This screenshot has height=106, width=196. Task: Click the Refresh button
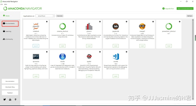190,16
